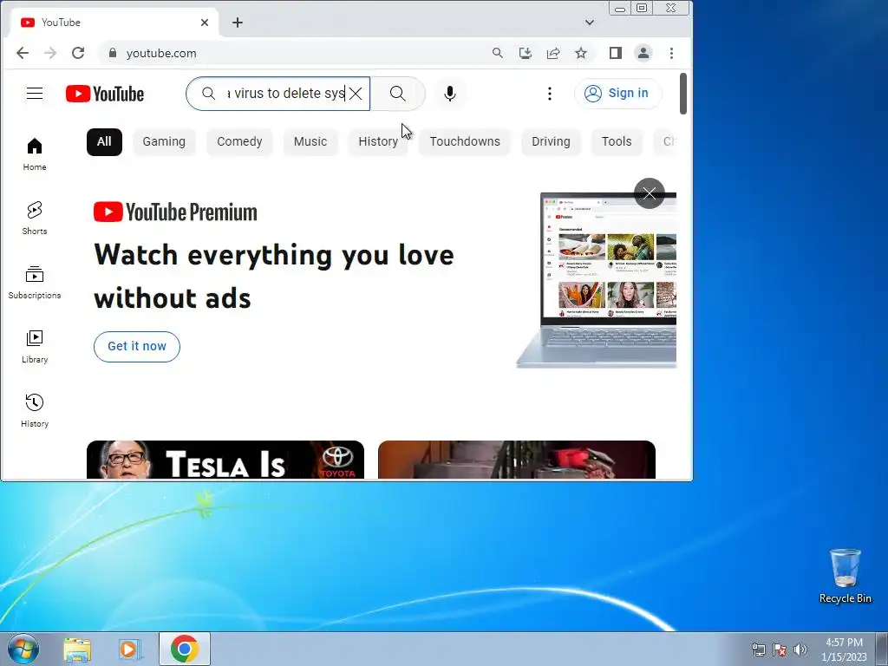Click inside the YouTube search field
The width and height of the screenshot is (888, 666).
[277, 94]
